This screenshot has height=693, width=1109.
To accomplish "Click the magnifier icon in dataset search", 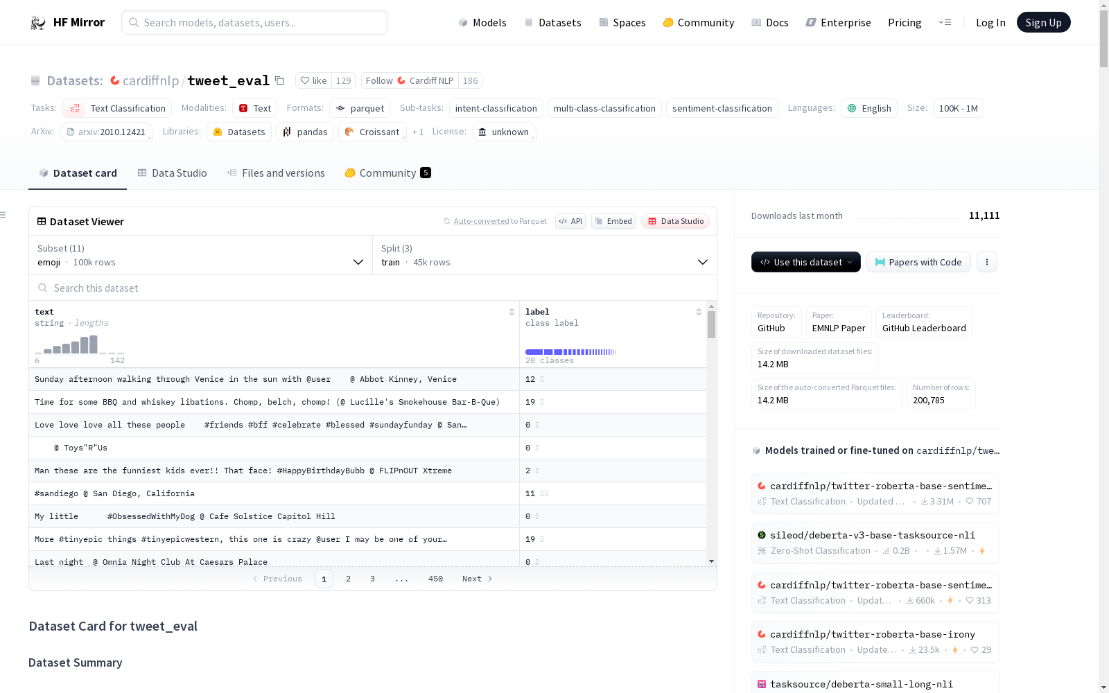I will pyautogui.click(x=43, y=288).
